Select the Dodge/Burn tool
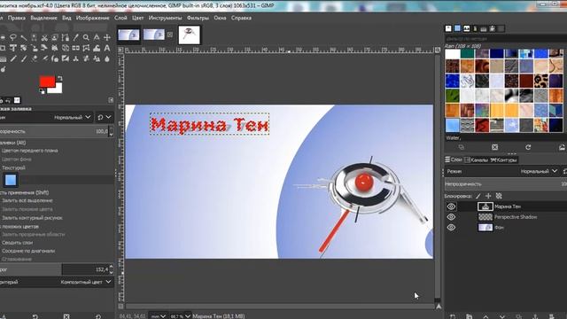This screenshot has height=319, width=567. pyautogui.click(x=4, y=69)
